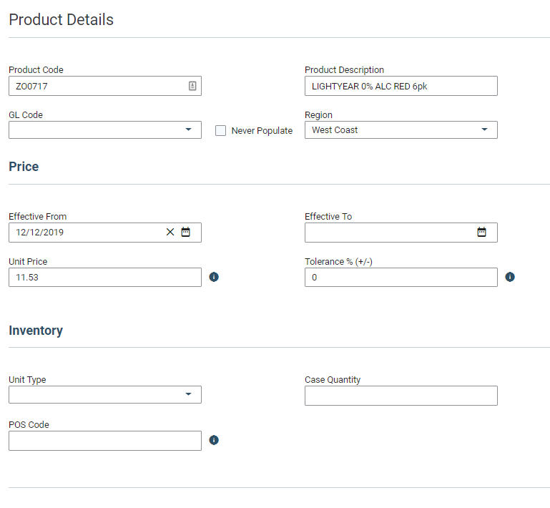This screenshot has height=508, width=550.
Task: Click the Unit Price info icon
Action: 214,277
